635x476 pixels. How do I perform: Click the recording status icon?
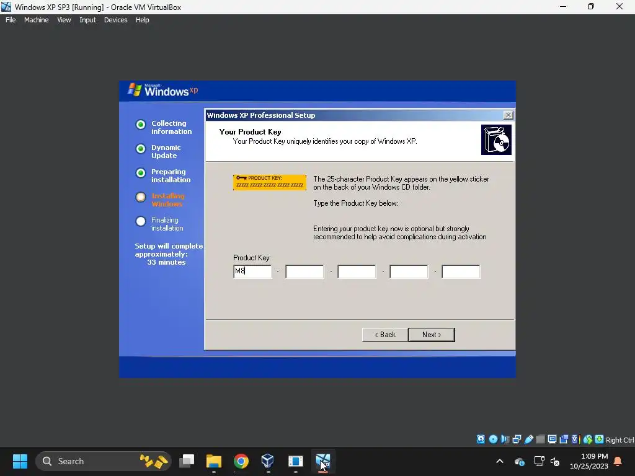coord(563,439)
